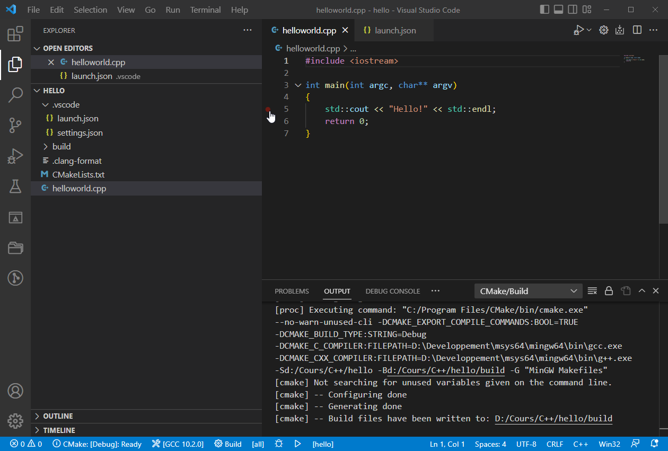This screenshot has height=451, width=668.
Task: Fold the main function at line 3
Action: [x=297, y=85]
